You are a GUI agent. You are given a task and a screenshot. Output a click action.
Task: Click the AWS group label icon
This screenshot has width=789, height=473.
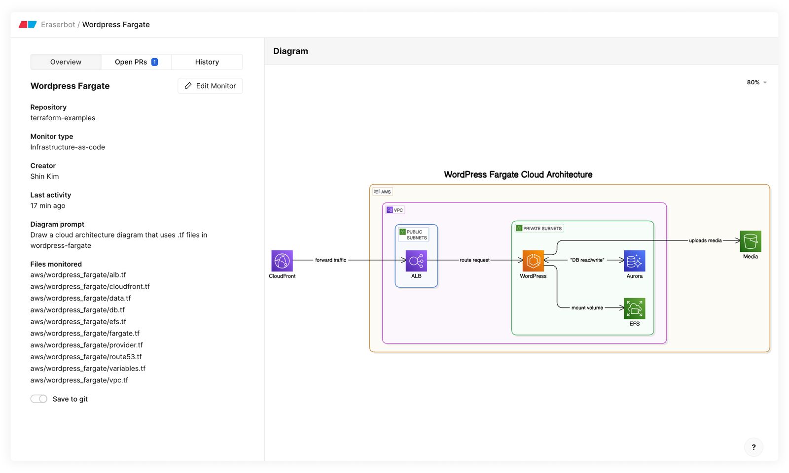(x=377, y=192)
